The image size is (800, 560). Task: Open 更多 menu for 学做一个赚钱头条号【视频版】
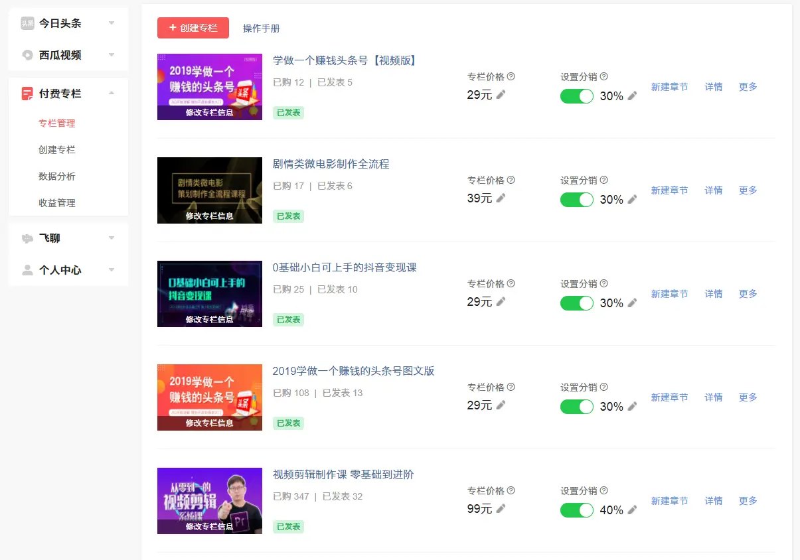click(x=748, y=87)
